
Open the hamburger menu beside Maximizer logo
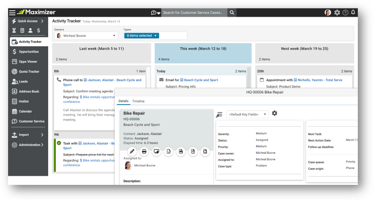tap(12, 12)
